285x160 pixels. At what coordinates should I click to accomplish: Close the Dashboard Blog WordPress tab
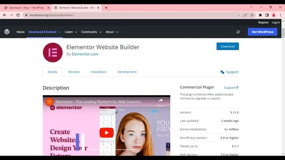point(49,8)
